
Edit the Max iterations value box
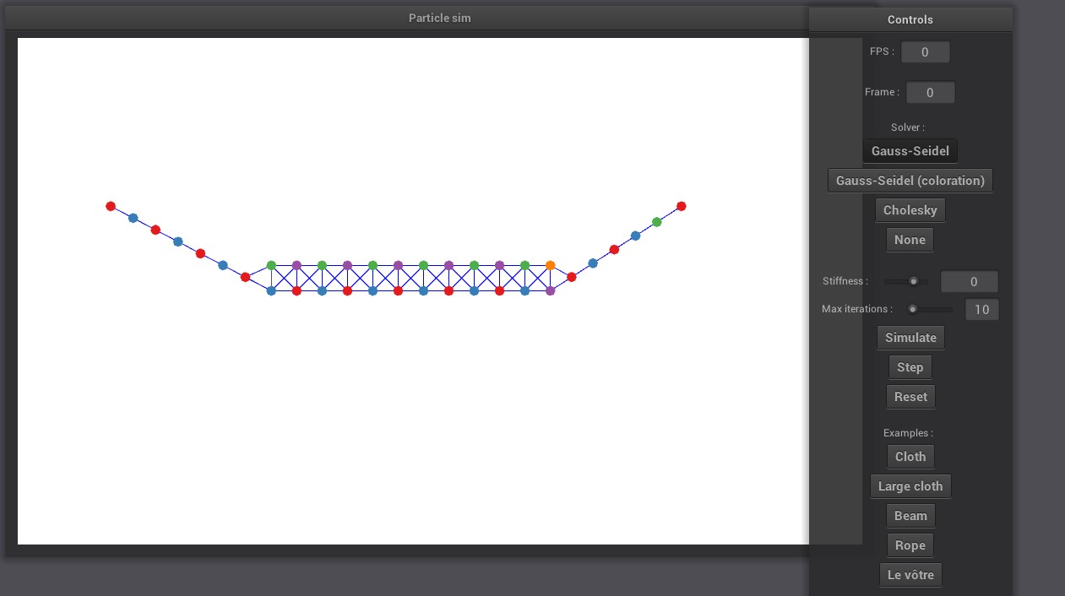pos(981,309)
